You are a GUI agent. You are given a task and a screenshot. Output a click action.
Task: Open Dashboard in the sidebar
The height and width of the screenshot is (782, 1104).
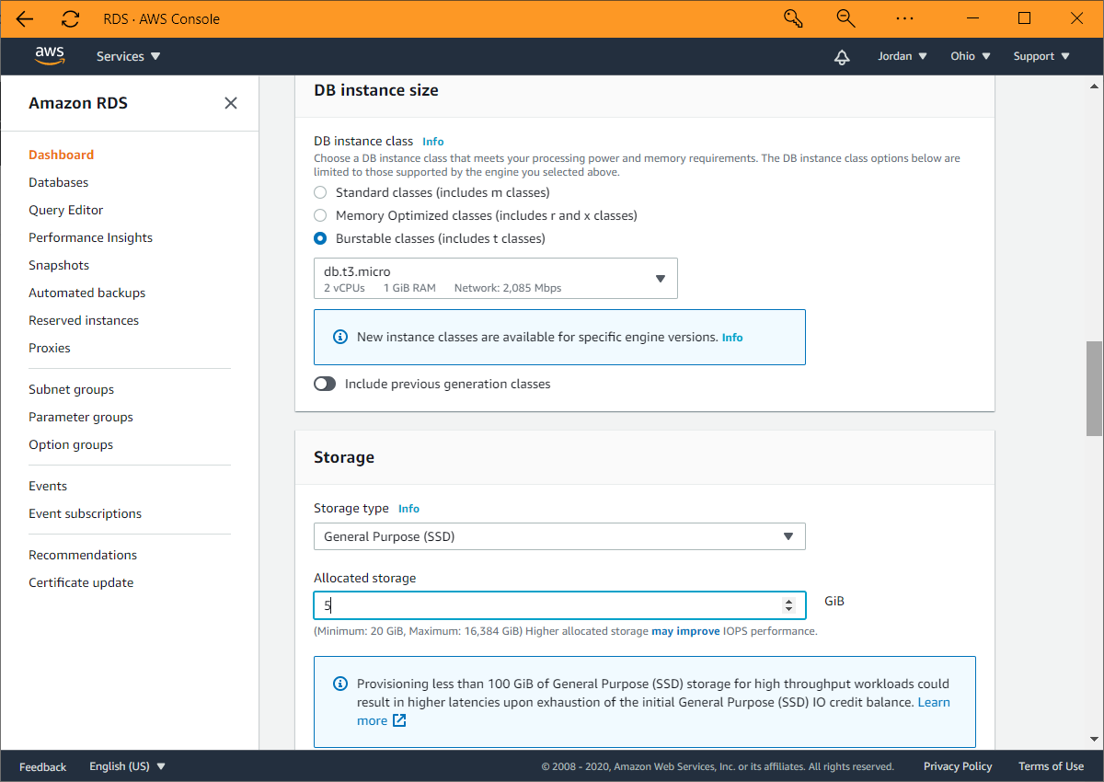(x=62, y=155)
